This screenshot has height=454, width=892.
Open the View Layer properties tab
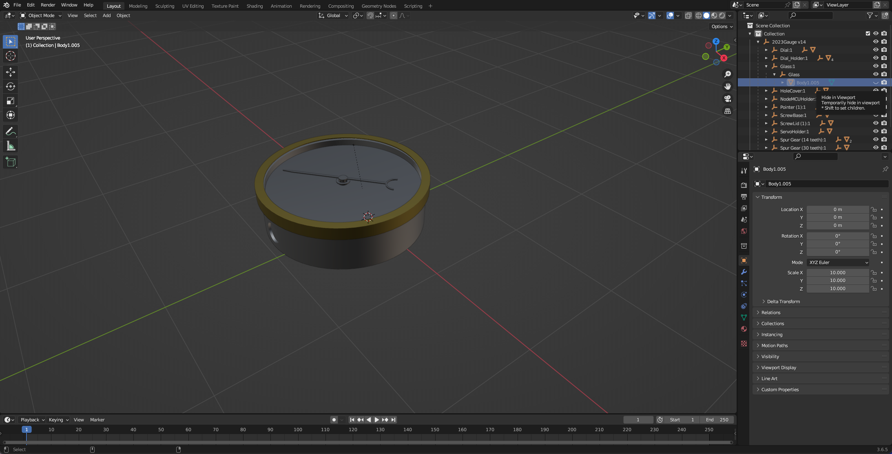click(x=744, y=208)
